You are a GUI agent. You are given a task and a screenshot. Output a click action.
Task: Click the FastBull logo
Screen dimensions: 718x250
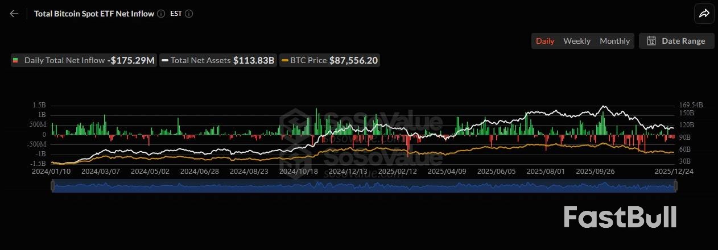coord(620,218)
